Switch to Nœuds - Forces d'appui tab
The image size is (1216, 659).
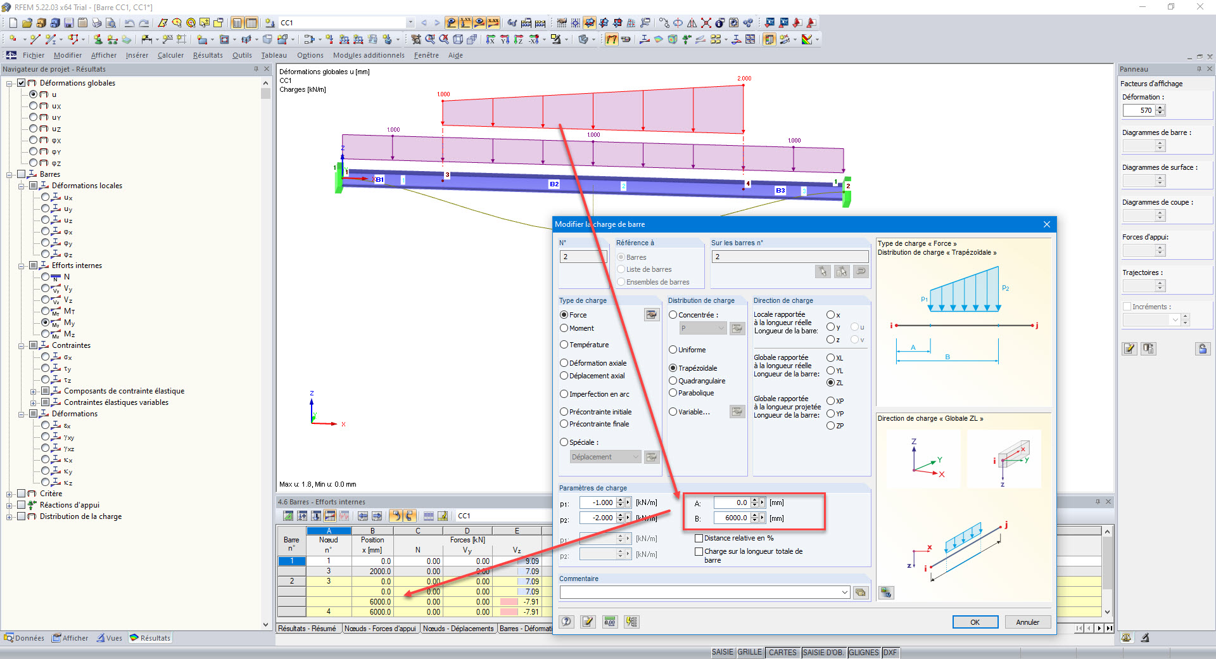pos(380,629)
